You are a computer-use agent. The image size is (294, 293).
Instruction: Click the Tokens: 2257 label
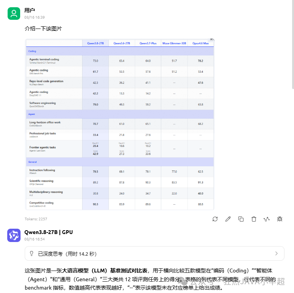pyautogui.click(x=36, y=219)
